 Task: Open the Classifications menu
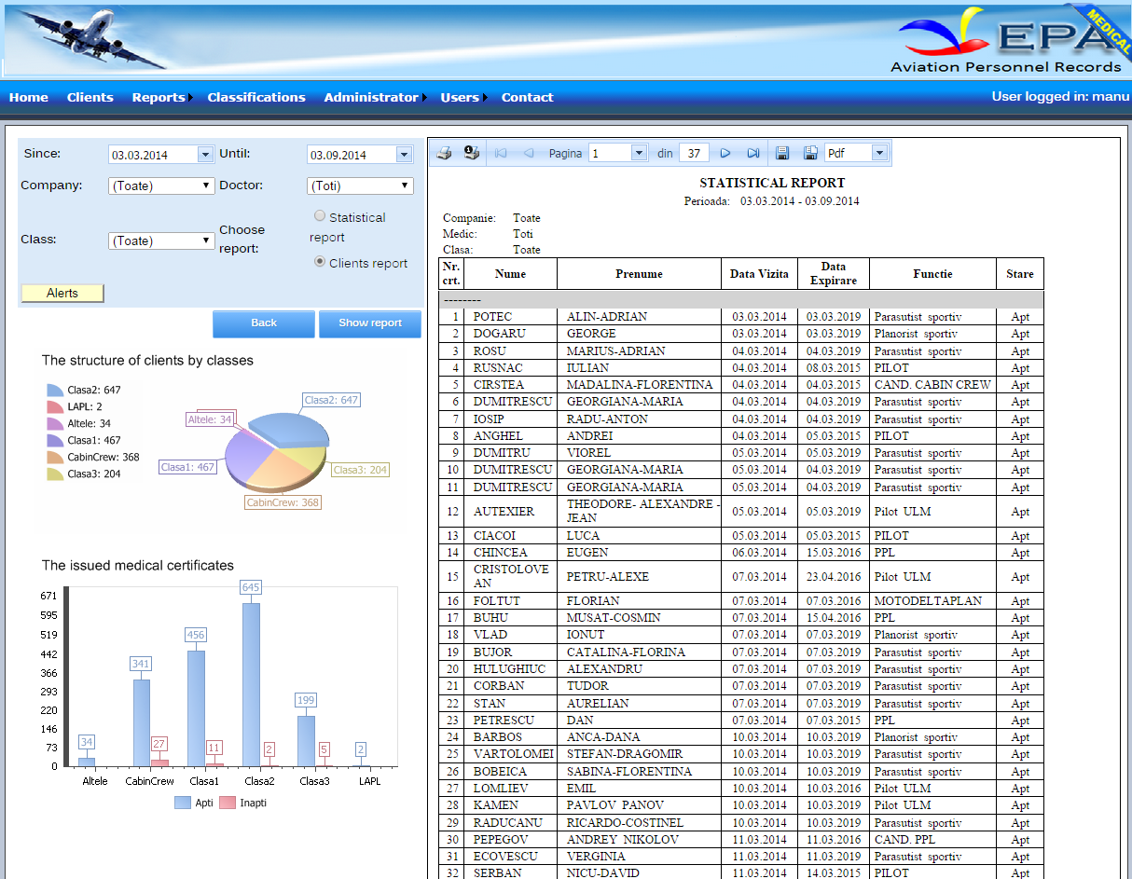pyautogui.click(x=256, y=97)
